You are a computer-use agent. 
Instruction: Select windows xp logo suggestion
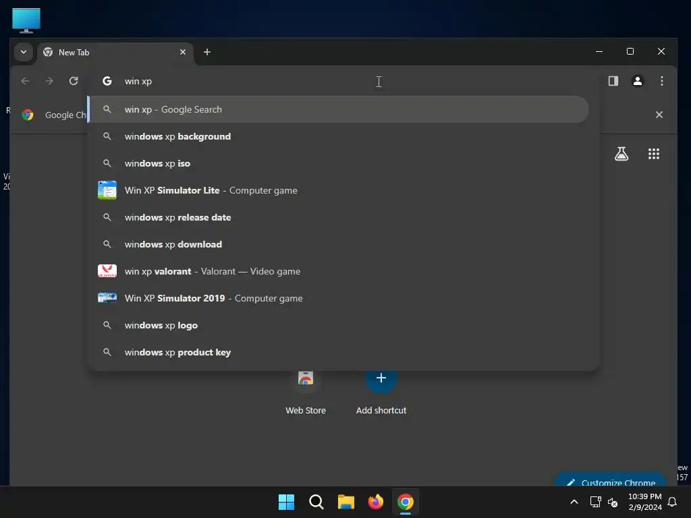(339, 325)
